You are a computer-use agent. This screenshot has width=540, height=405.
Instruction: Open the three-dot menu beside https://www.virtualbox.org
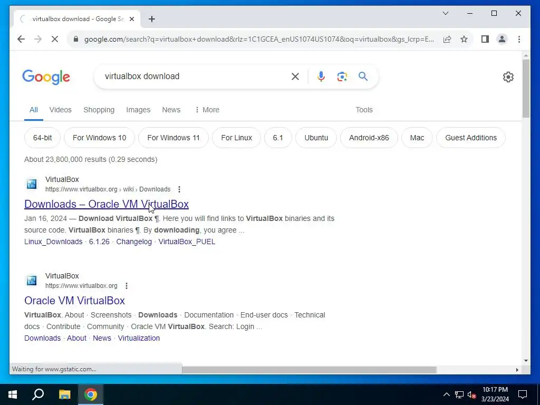(127, 286)
